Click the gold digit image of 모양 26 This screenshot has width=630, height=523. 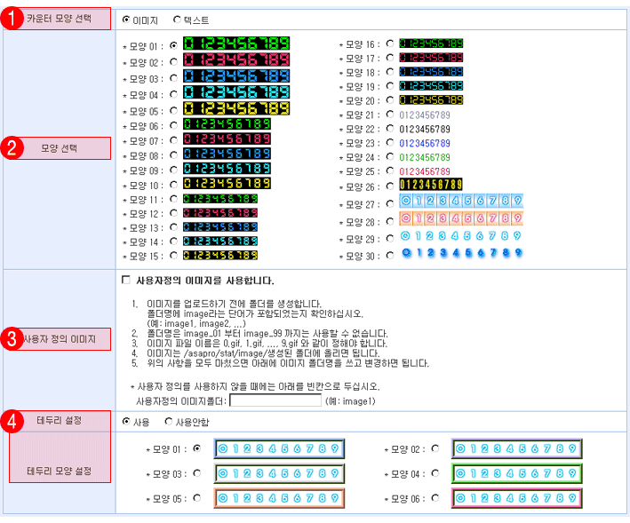431,185
